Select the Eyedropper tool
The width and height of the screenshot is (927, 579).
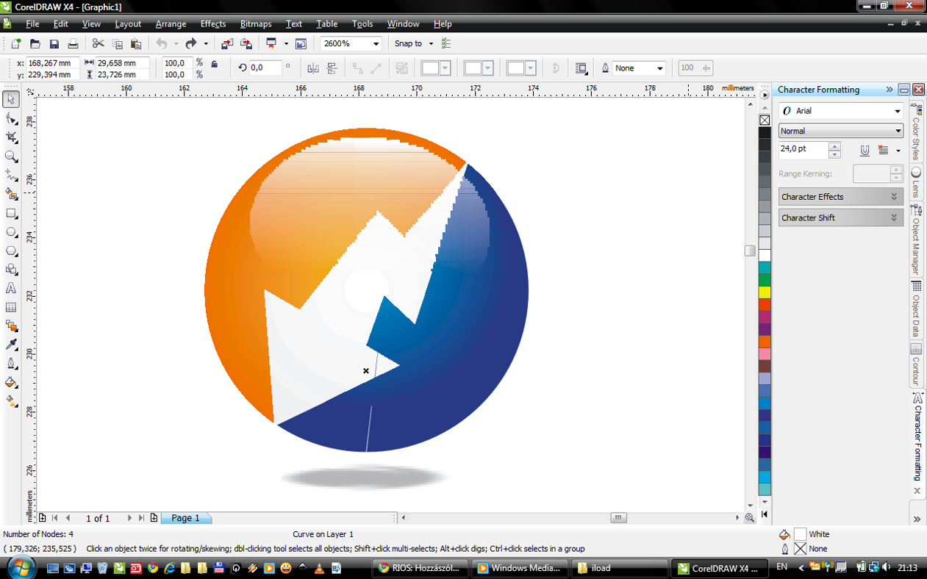(x=11, y=345)
